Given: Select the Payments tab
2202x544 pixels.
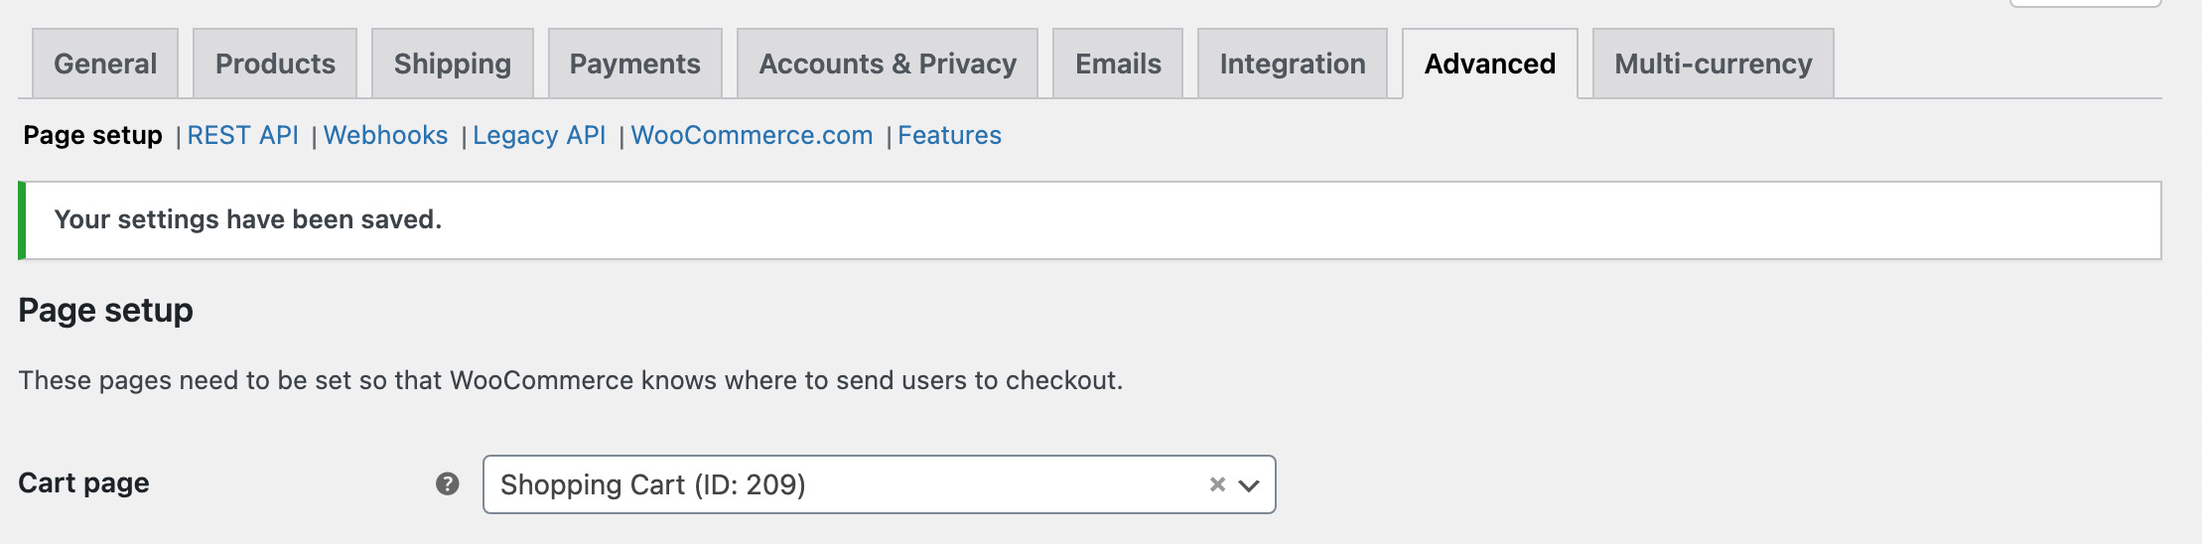Looking at the screenshot, I should (635, 64).
